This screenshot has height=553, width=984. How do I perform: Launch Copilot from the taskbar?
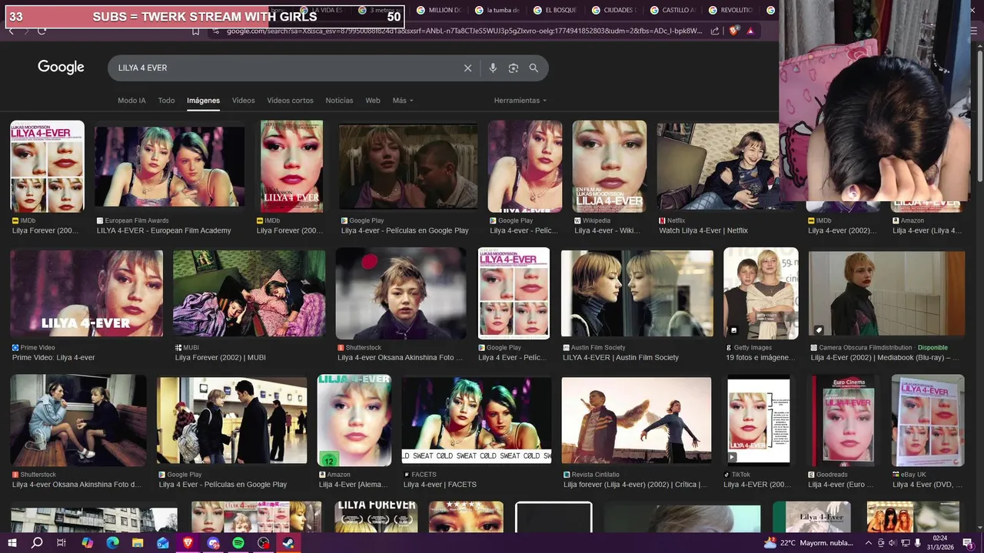pos(87,543)
